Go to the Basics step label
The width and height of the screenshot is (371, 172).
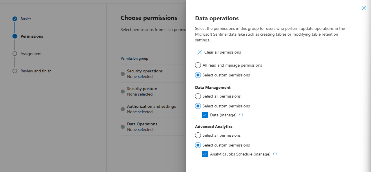[x=26, y=19]
